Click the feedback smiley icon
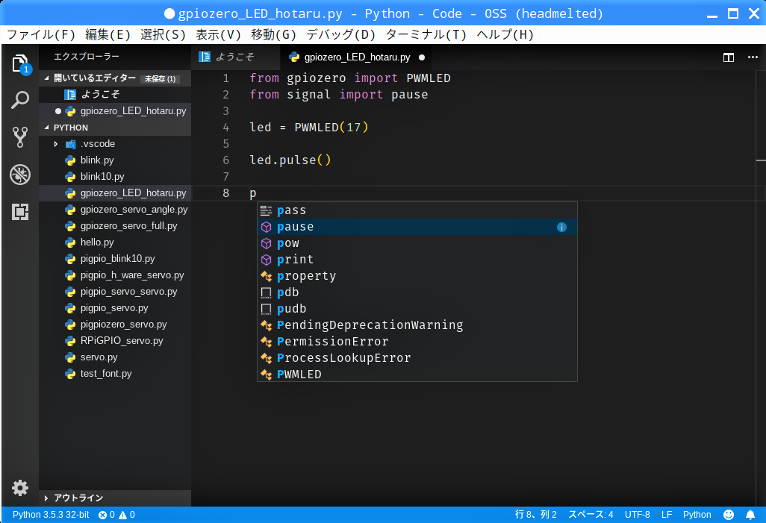The width and height of the screenshot is (766, 523). (729, 515)
